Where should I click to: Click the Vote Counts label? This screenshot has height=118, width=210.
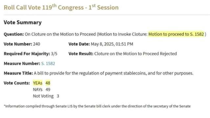pyautogui.click(x=17, y=83)
